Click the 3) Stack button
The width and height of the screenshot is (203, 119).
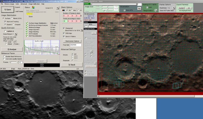click(x=72, y=65)
